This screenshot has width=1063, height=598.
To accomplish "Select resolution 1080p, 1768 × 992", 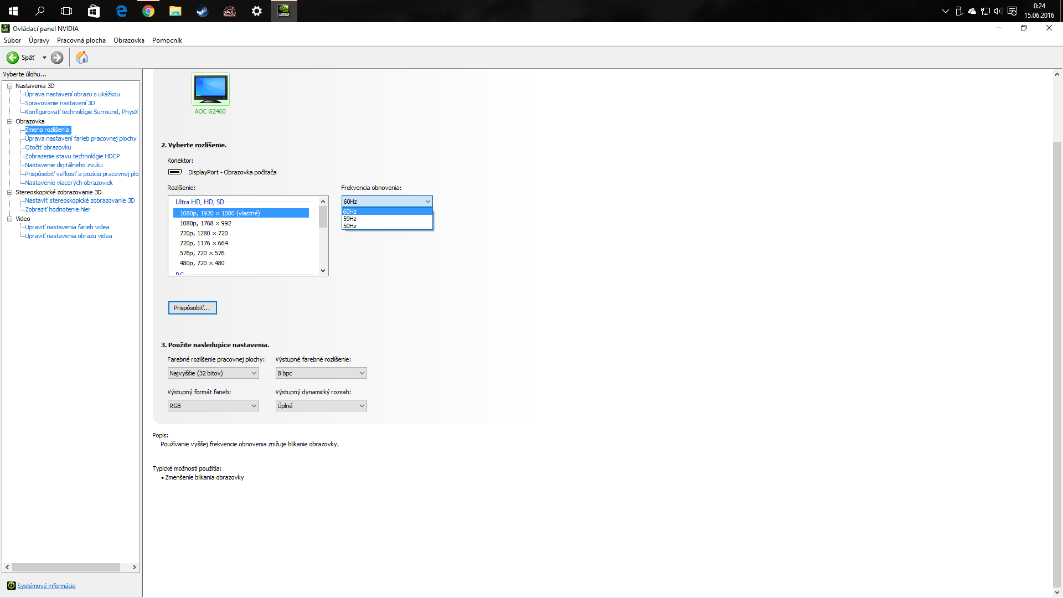I will (x=241, y=223).
